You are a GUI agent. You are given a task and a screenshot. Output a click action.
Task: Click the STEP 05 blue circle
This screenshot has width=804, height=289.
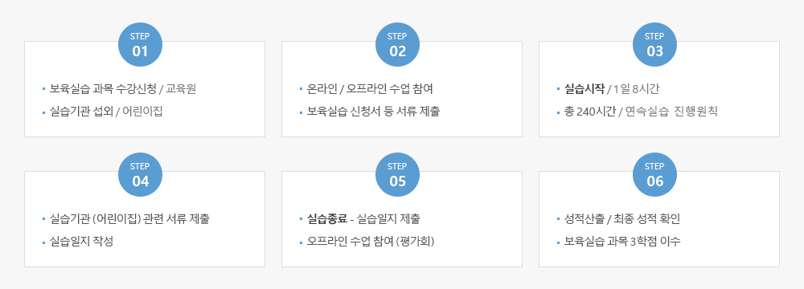tap(397, 175)
